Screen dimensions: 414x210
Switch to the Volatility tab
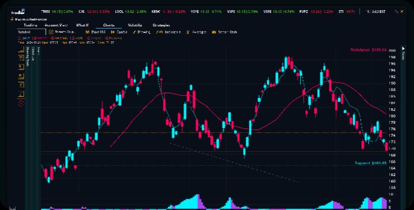point(135,25)
